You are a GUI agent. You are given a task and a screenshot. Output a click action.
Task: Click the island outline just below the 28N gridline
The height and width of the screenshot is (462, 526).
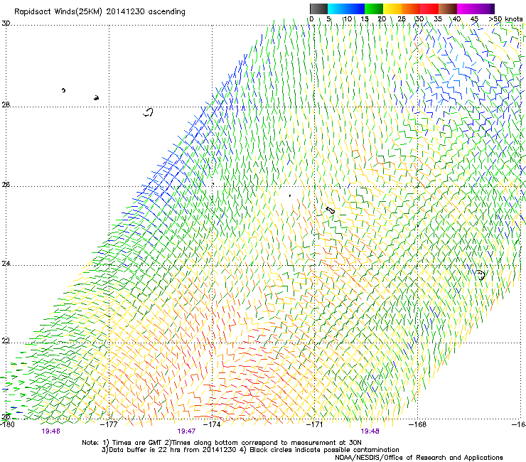(x=148, y=112)
